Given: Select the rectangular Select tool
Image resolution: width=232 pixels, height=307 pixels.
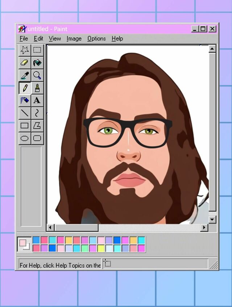Looking at the screenshot, I should click(x=37, y=50).
